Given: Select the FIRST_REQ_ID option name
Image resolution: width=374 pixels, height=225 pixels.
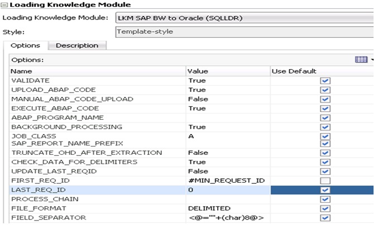Looking at the screenshot, I should [40, 180].
